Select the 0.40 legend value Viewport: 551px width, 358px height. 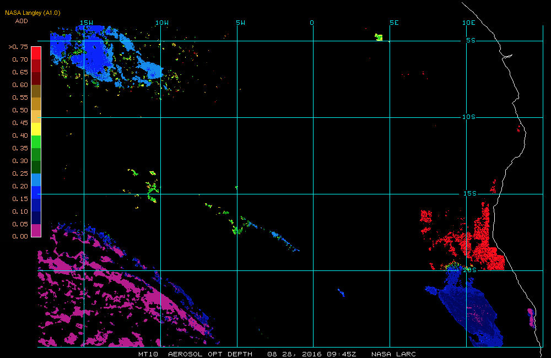coord(20,135)
